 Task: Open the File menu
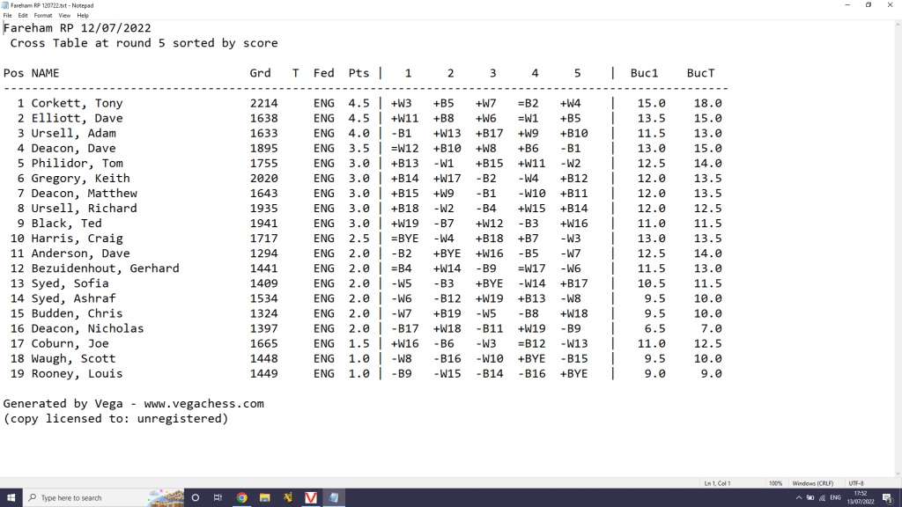tap(8, 15)
